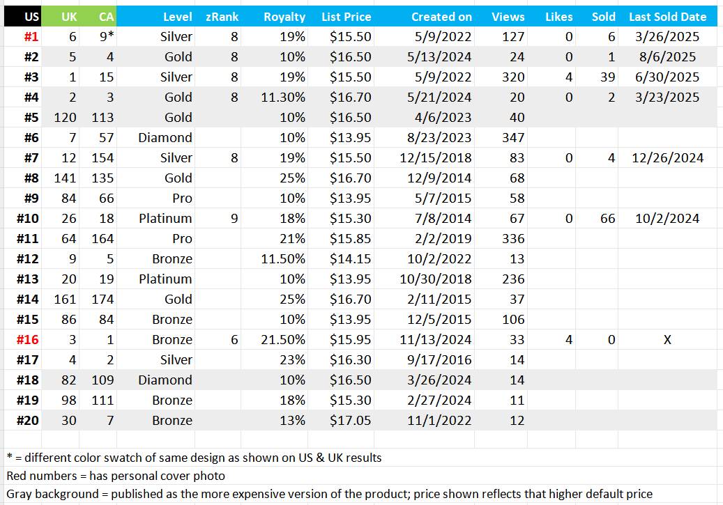723x505 pixels.
Task: Click the 21.50% royalty cell
Action: coord(275,340)
